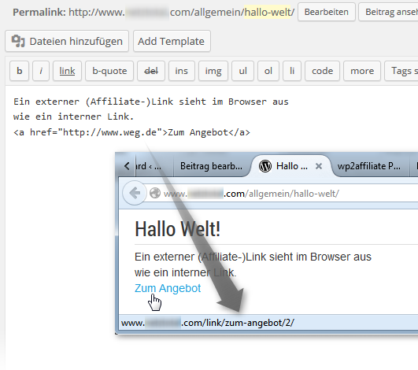Viewport: 418px width, 370px height.
Task: Click the del strikethrough button
Action: point(151,71)
